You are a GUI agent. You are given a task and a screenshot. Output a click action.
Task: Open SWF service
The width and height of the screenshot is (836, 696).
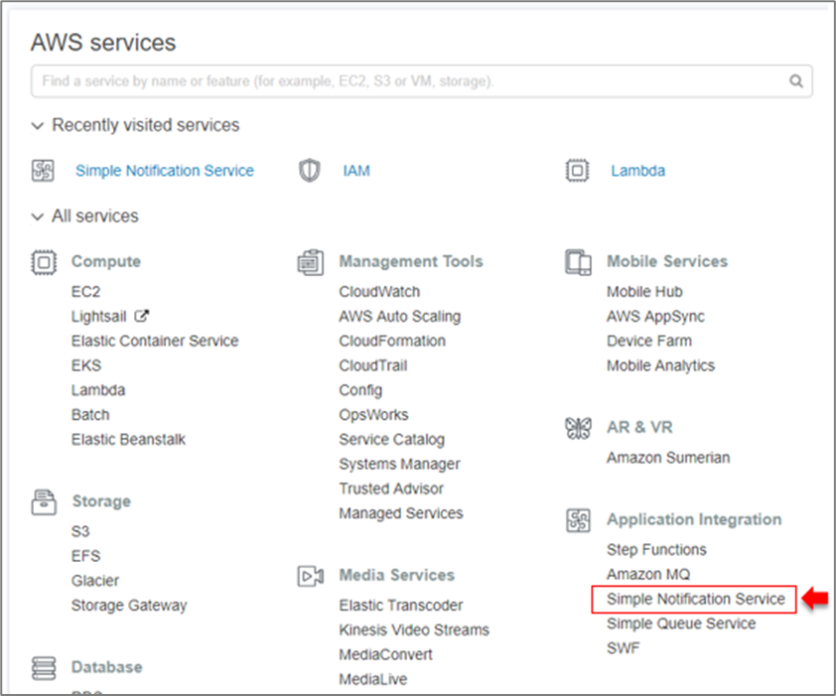624,648
